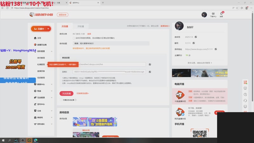The image size is (254, 143).
Task: Open the Windows Start menu
Action: coord(3,140)
